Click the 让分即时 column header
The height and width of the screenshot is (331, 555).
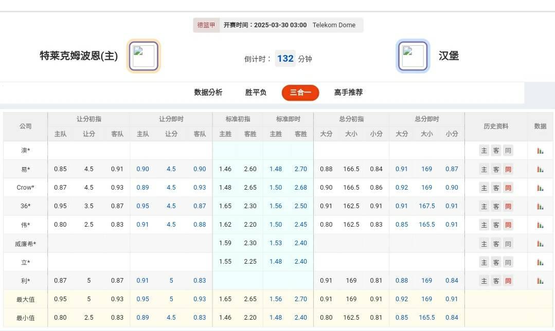click(x=171, y=119)
